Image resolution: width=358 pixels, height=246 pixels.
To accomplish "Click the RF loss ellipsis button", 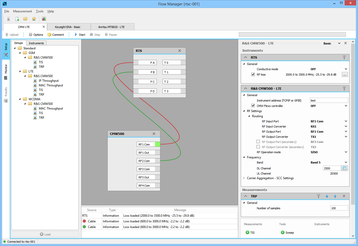I will click(345, 75).
